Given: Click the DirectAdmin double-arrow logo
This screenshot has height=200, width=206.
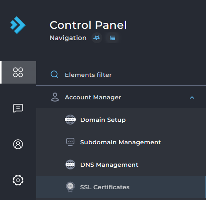Looking at the screenshot, I should tap(18, 25).
